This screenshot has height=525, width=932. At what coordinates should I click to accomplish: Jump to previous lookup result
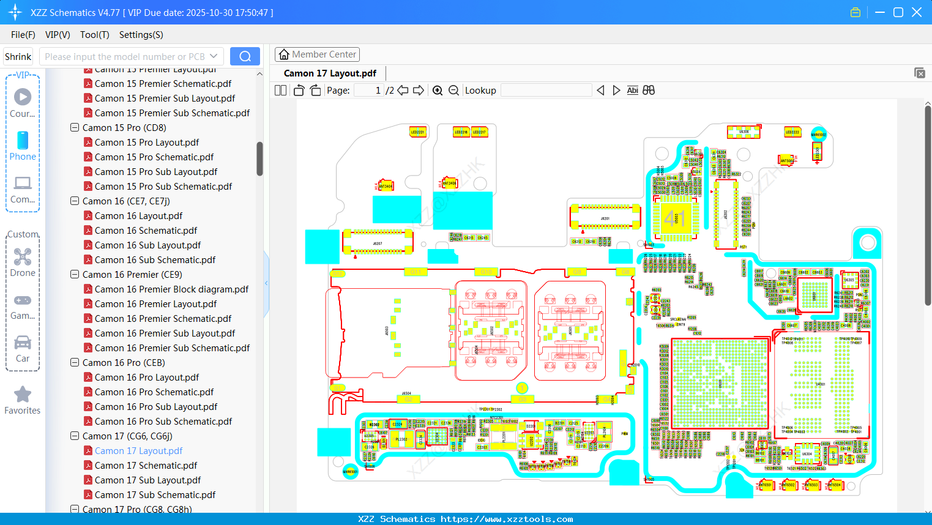[x=600, y=91]
